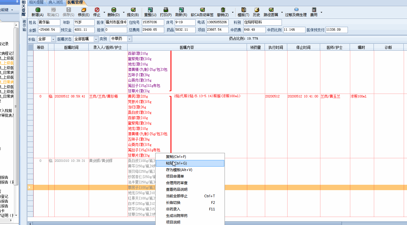Click the 取消(C) cancel toolbar icon
The height and width of the screenshot is (225, 407).
(x=53, y=10)
